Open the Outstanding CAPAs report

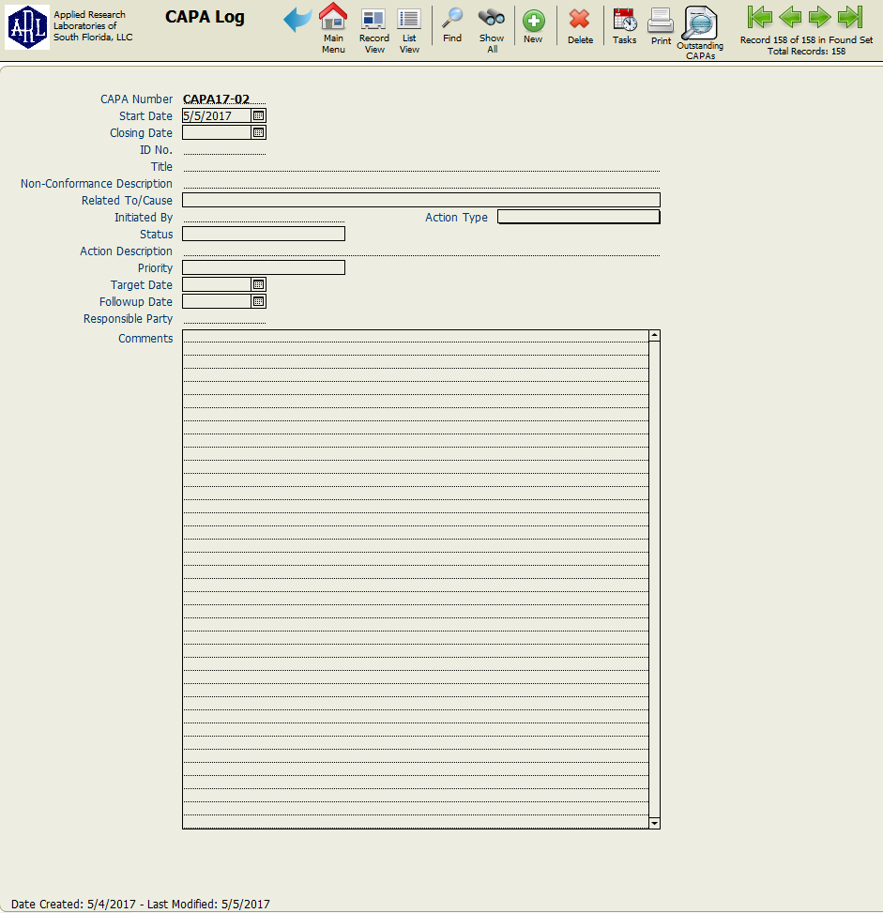(x=699, y=23)
